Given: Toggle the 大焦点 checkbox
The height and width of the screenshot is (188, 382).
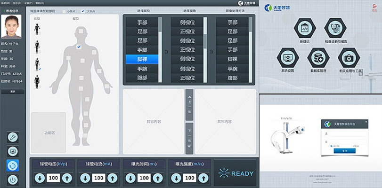Looking at the screenshot, I should (x=83, y=11).
